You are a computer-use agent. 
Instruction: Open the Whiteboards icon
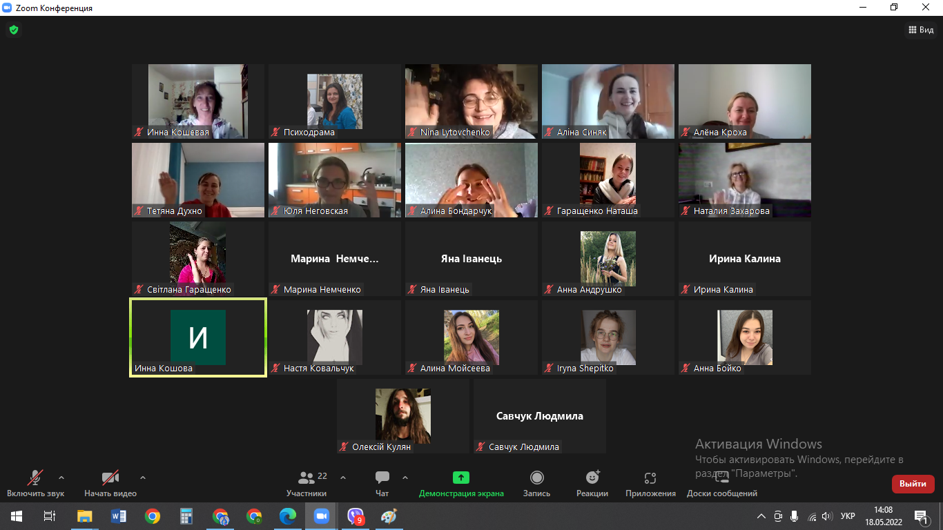coord(721,478)
